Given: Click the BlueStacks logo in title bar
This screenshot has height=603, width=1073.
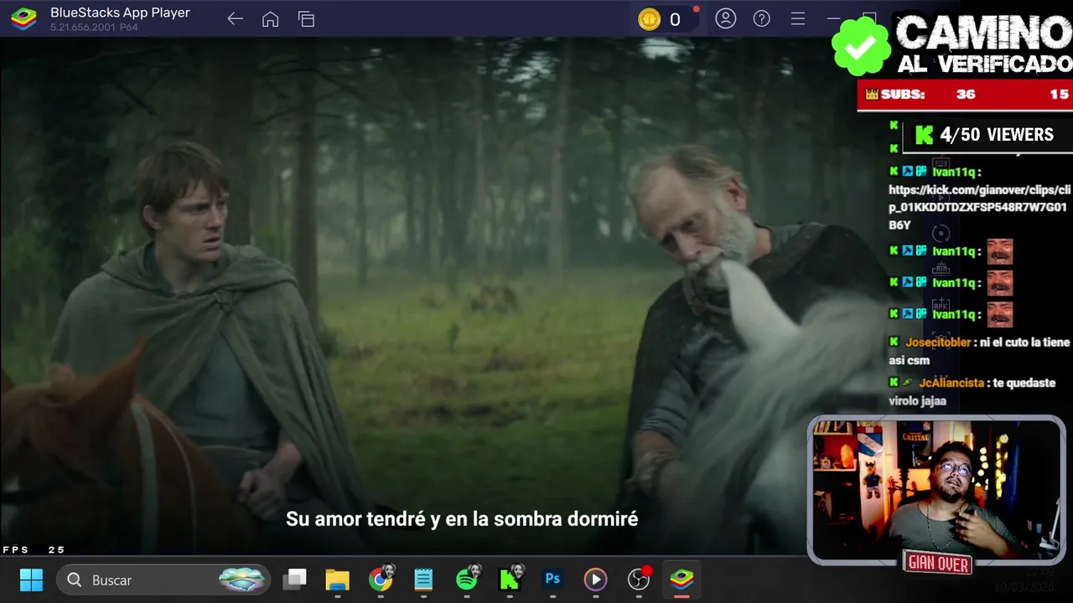Looking at the screenshot, I should pyautogui.click(x=23, y=18).
